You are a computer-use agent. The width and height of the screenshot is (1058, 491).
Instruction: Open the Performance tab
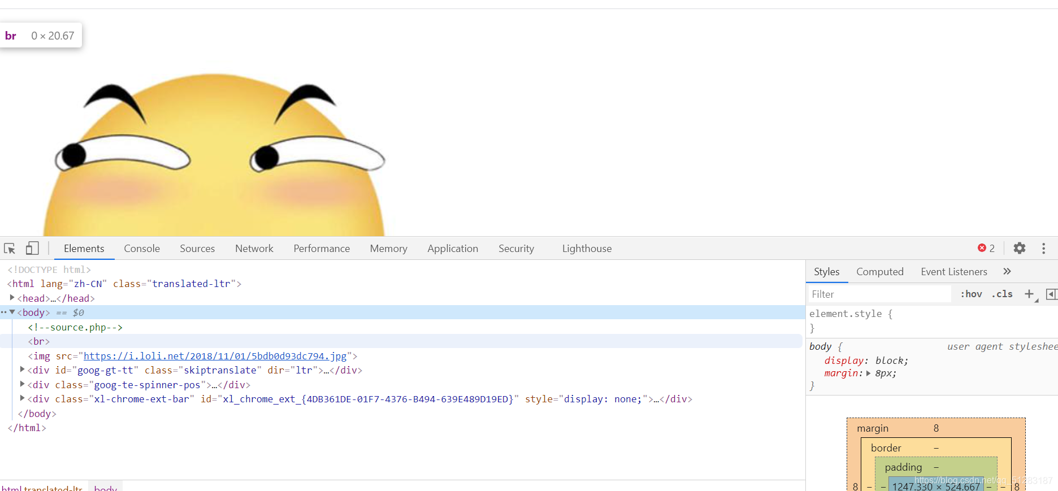coord(322,249)
